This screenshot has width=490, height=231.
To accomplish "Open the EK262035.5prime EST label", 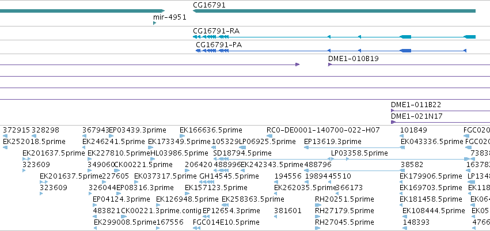I will click(x=305, y=188).
